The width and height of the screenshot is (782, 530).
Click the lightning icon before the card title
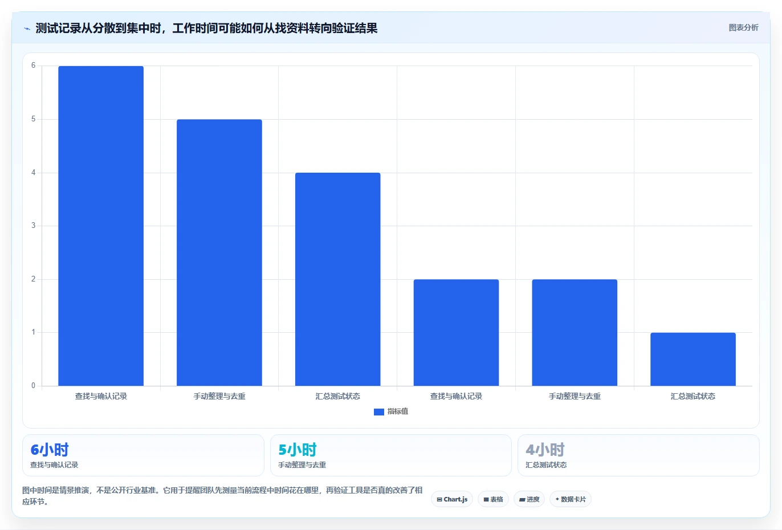pos(27,28)
